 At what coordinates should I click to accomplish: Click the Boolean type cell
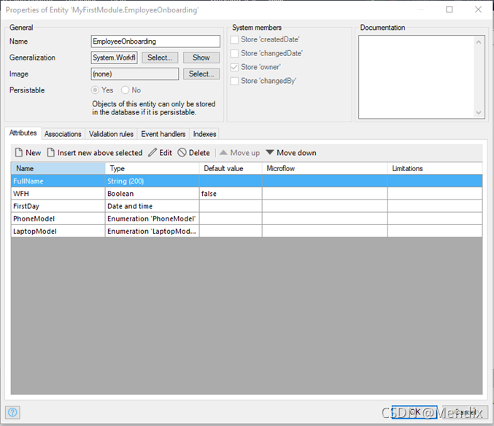(x=153, y=194)
